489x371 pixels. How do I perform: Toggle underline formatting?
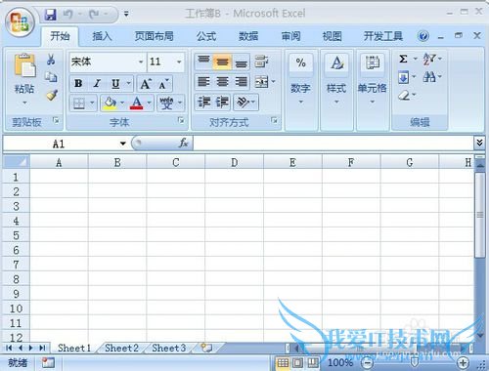click(x=115, y=84)
